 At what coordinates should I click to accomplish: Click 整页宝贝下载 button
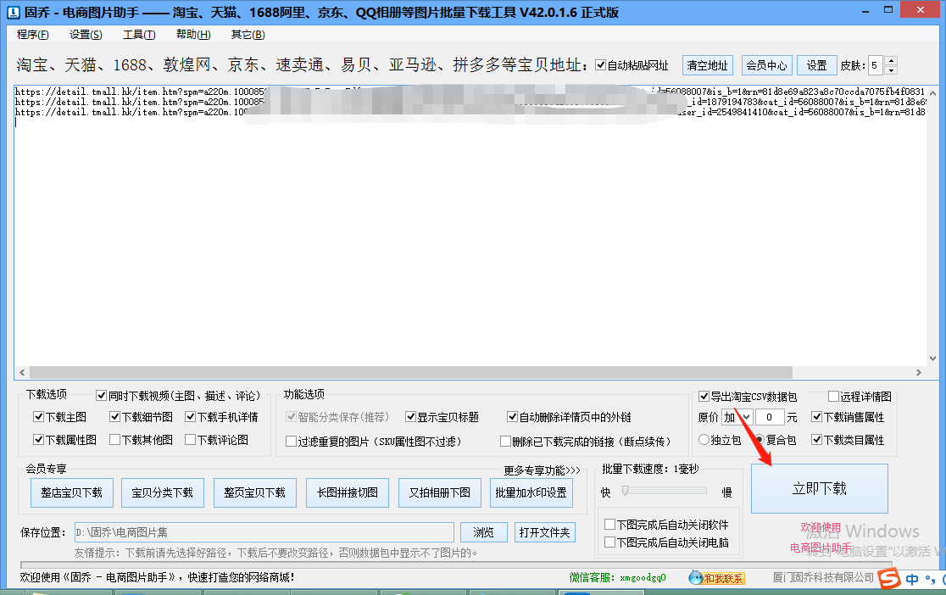tap(254, 493)
